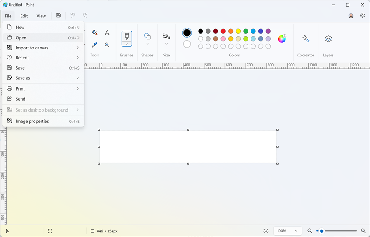Click the Edit colors wheel
This screenshot has width=370, height=237.
point(282,38)
